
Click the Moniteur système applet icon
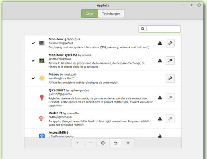[42, 61]
